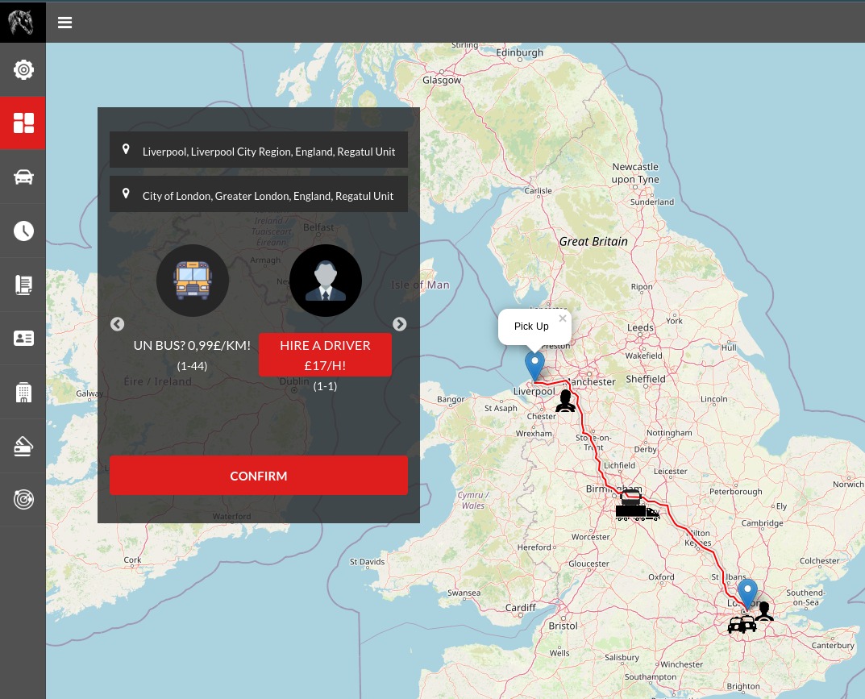Close the Pick Up map popup
The height and width of the screenshot is (699, 865).
(x=563, y=318)
